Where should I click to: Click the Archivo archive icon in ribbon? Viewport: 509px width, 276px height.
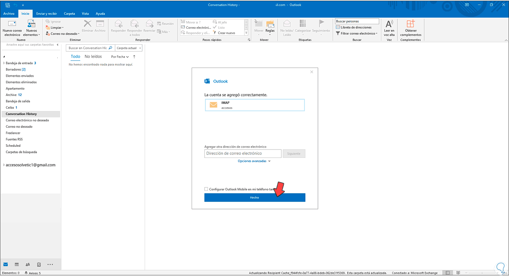tap(100, 26)
